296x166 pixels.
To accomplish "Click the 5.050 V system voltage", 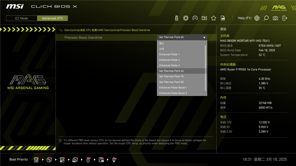I will coord(263,127).
